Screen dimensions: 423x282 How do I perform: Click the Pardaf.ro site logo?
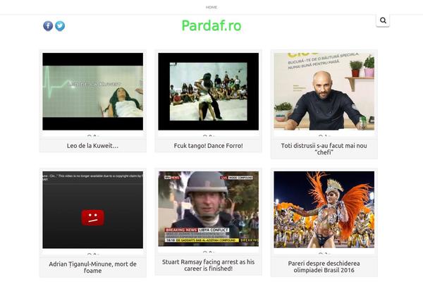click(x=211, y=25)
